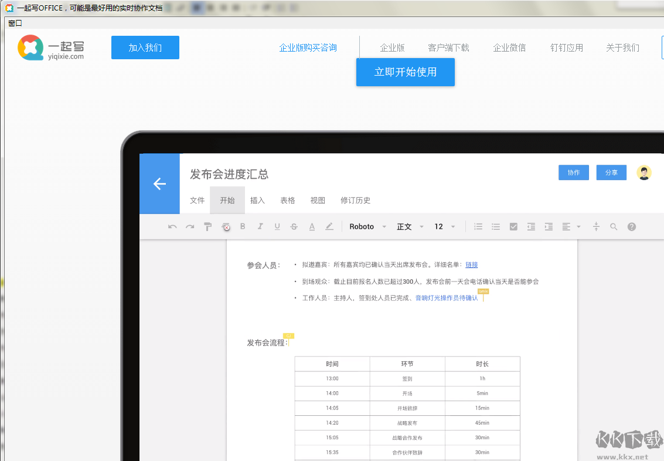Click the decrease indent icon
The width and height of the screenshot is (664, 461).
click(531, 226)
